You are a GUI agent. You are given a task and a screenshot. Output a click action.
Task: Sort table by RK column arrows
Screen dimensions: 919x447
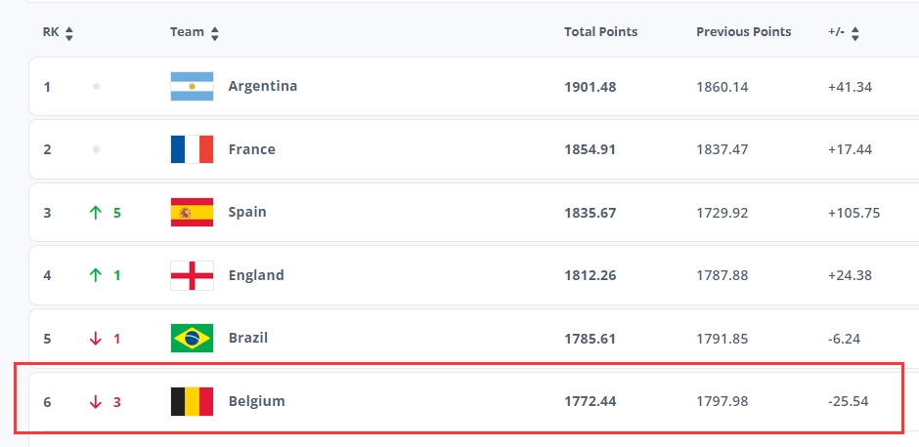click(x=69, y=34)
